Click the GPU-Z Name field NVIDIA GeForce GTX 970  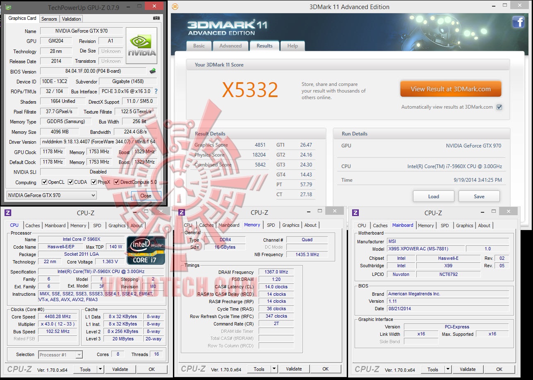(81, 31)
